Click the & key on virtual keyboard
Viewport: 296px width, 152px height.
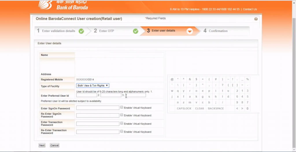pyautogui.click(x=190, y=79)
